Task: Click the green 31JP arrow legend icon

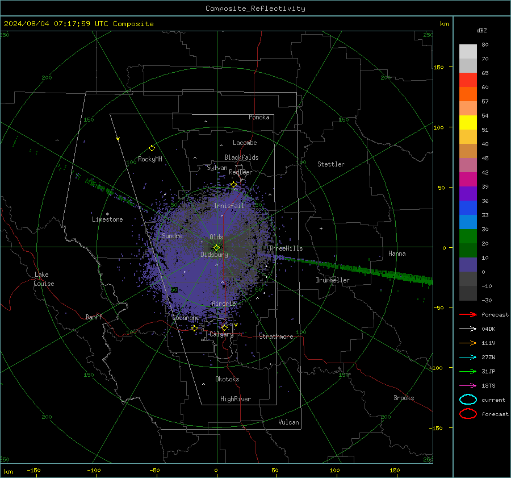Action: point(468,371)
